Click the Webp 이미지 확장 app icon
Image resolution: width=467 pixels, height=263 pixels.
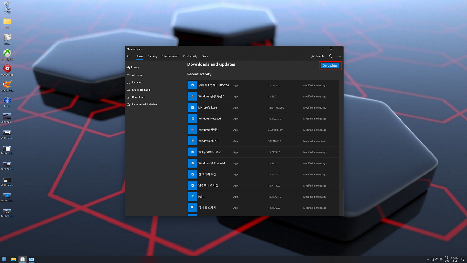point(193,152)
